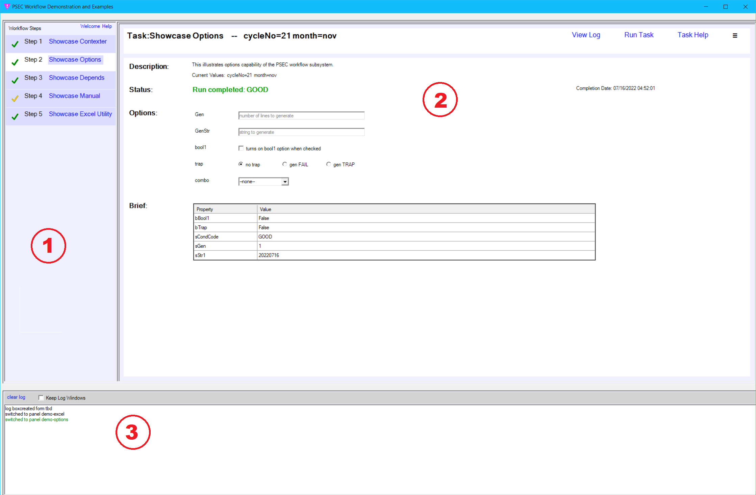Click Step 4 yellow checkmark icon
The image size is (756, 495).
coord(15,99)
